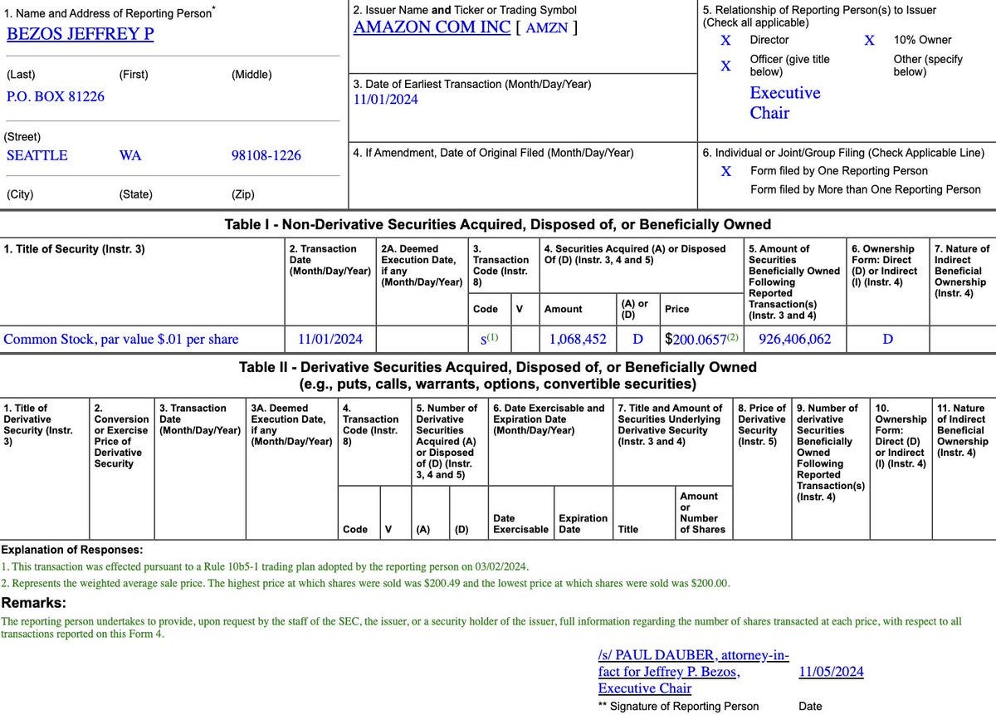Viewport: 996px width, 715px height.
Task: Click the D in Ownership Form column
Action: (887, 339)
